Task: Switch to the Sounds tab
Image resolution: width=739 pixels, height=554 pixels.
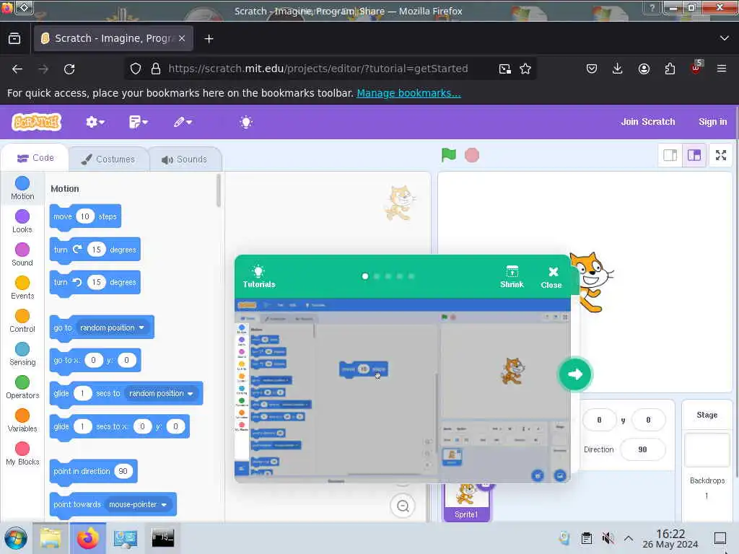Action: click(185, 159)
